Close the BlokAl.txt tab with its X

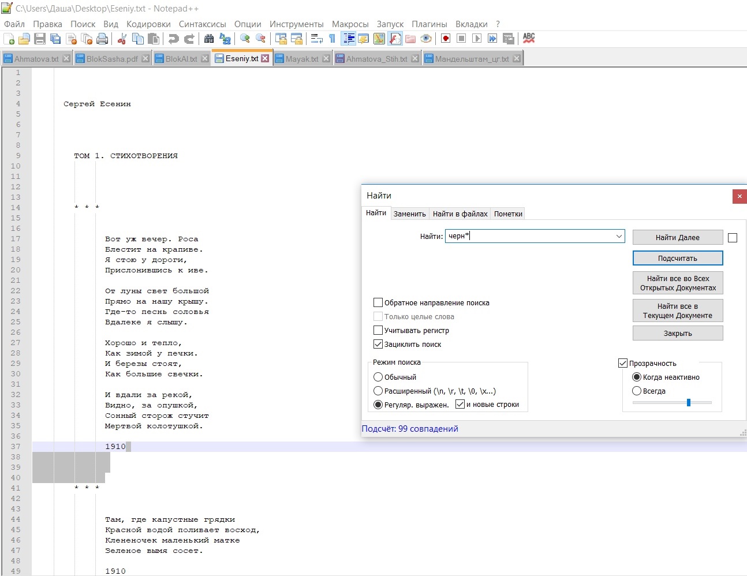205,59
